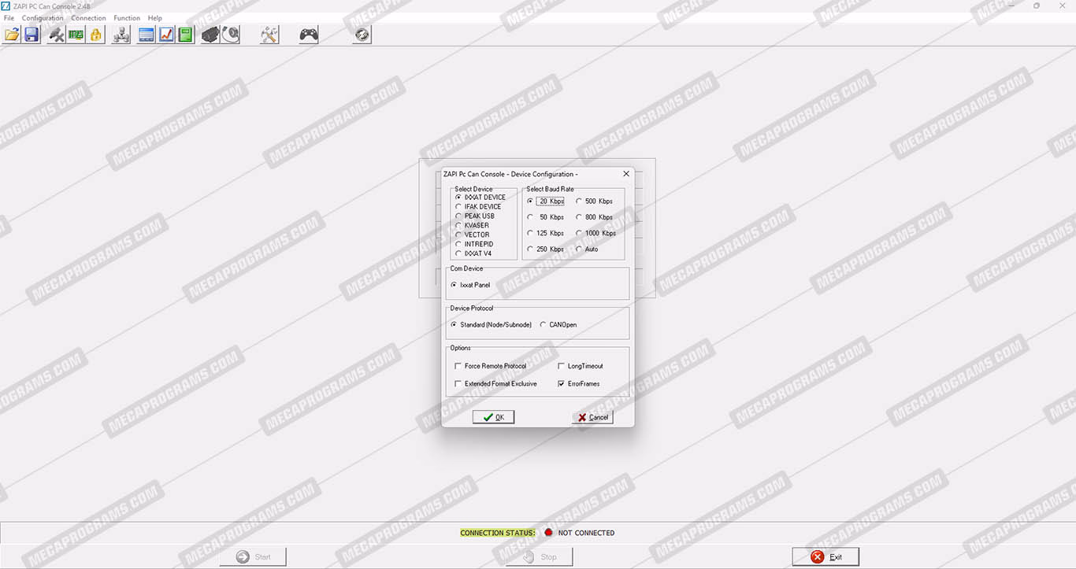Uncheck the ErrorFrames option
This screenshot has height=569, width=1076.
click(x=562, y=384)
